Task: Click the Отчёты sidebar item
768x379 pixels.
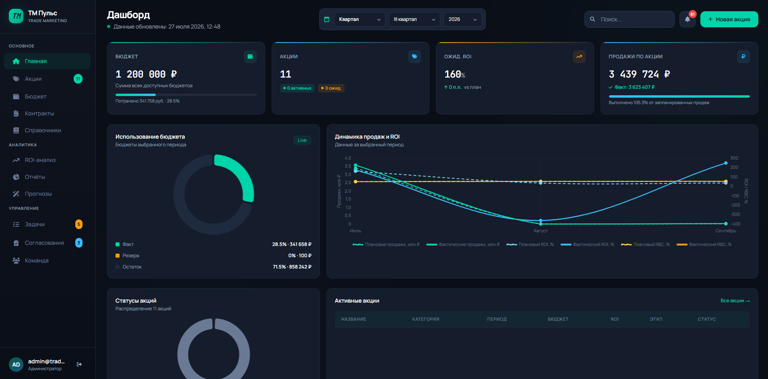Action: pos(47,177)
